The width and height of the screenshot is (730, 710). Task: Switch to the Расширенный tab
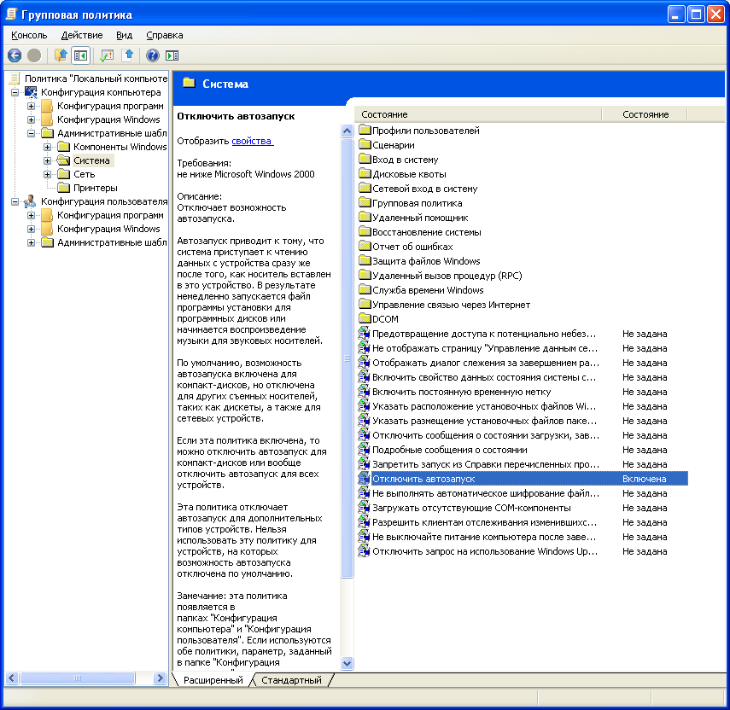point(213,680)
